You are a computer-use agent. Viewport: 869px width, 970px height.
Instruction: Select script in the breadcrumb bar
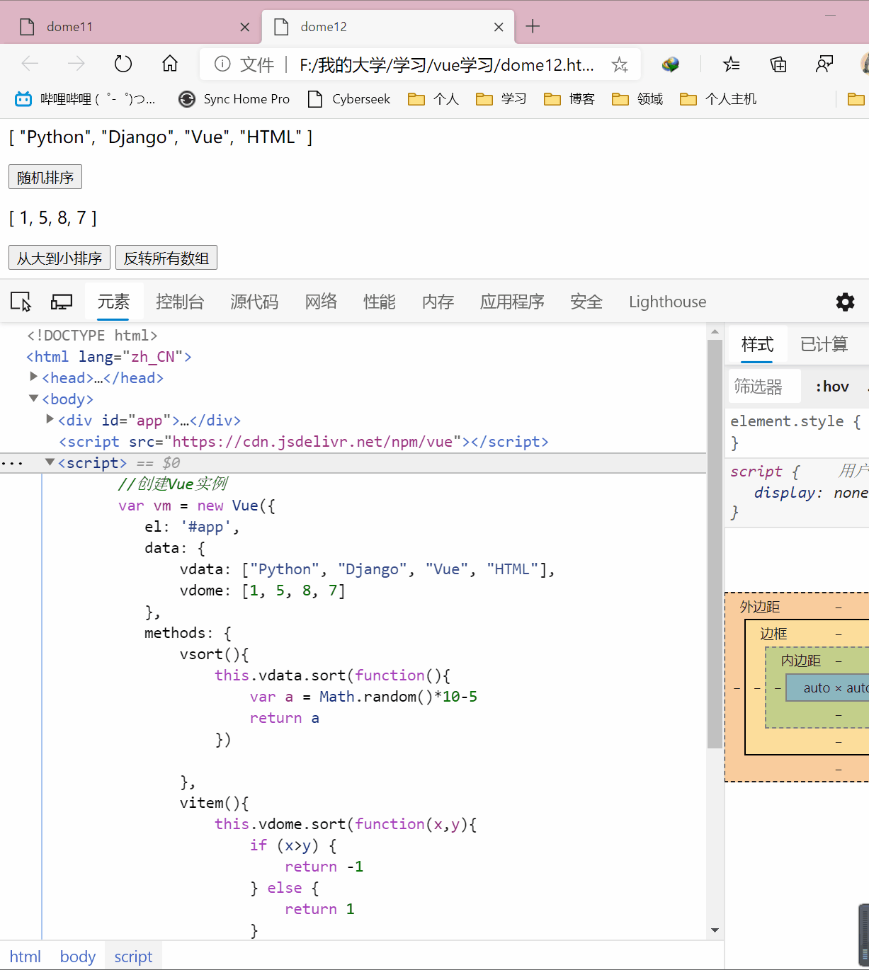133,957
